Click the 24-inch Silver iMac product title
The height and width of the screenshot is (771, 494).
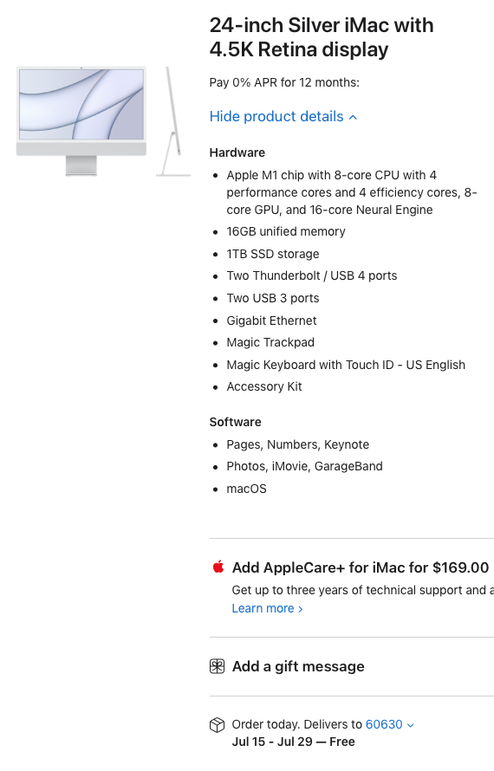click(x=322, y=37)
